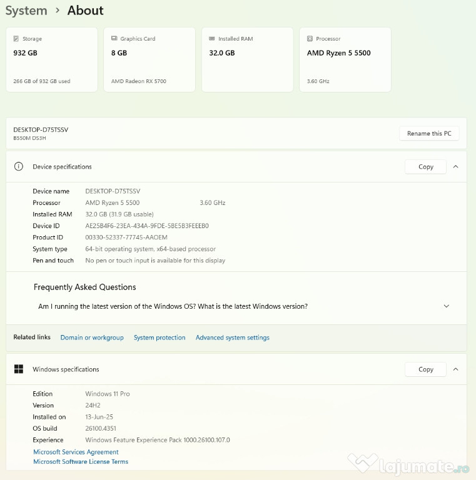476x480 pixels.
Task: Click 266 GB of 932 GB used text
Action: [42, 81]
